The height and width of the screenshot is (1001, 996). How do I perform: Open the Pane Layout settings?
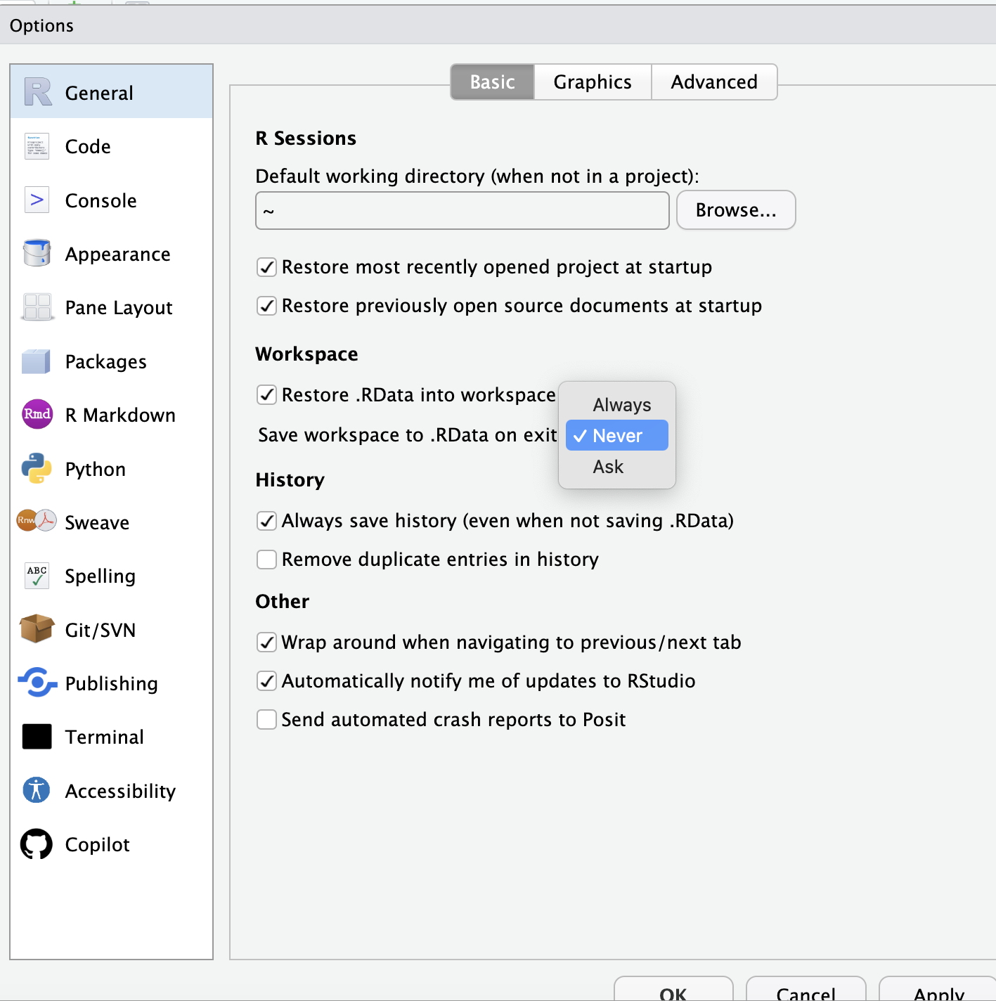click(118, 307)
